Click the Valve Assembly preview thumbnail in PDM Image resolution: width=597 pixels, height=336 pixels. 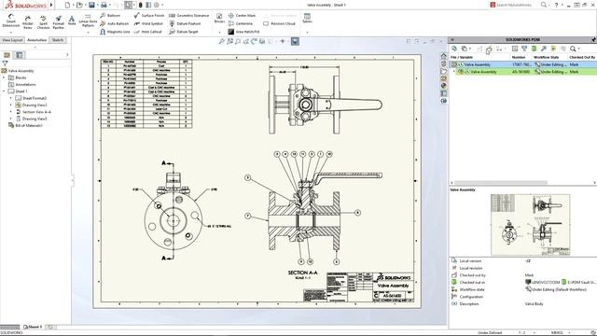pyautogui.click(x=531, y=225)
